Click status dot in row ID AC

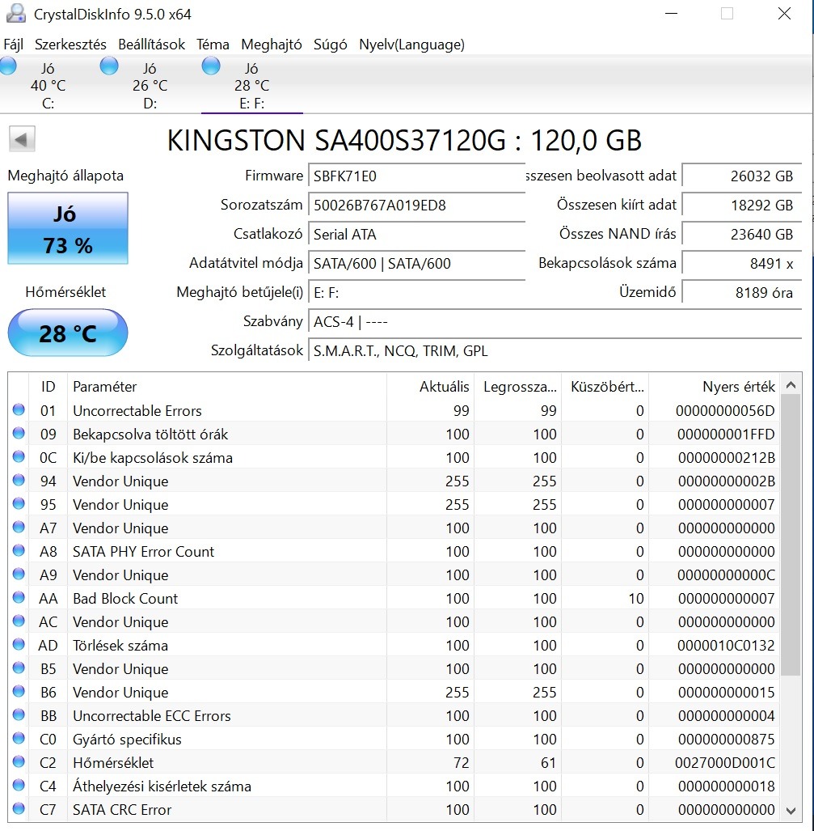click(x=19, y=621)
